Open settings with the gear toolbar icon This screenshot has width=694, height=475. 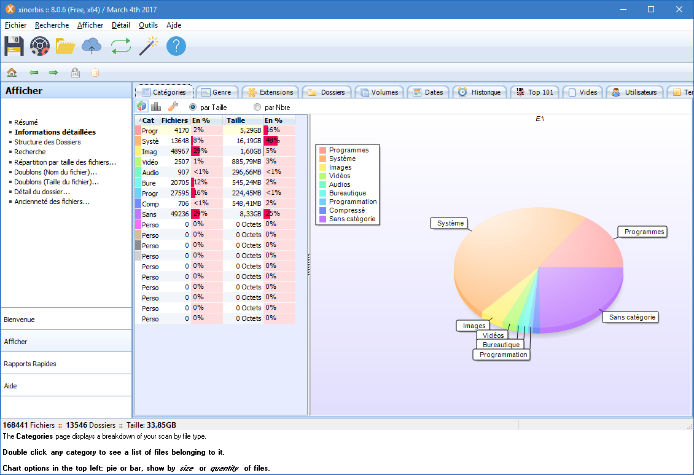pyautogui.click(x=40, y=46)
